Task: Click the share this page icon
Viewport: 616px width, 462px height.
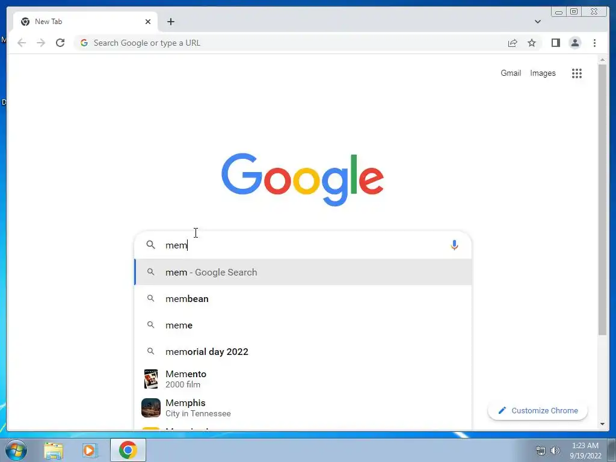Action: [513, 43]
